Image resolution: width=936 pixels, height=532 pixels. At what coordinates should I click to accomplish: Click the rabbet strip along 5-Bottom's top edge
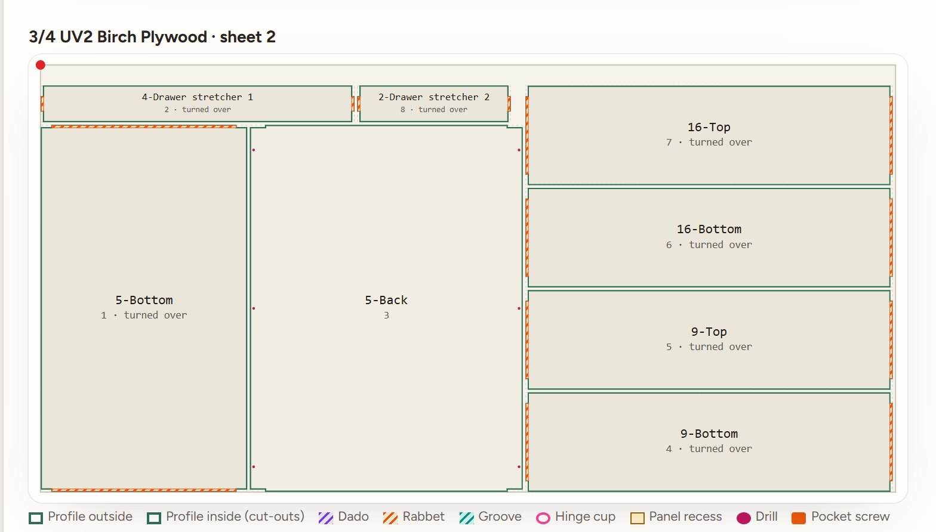coord(144,126)
